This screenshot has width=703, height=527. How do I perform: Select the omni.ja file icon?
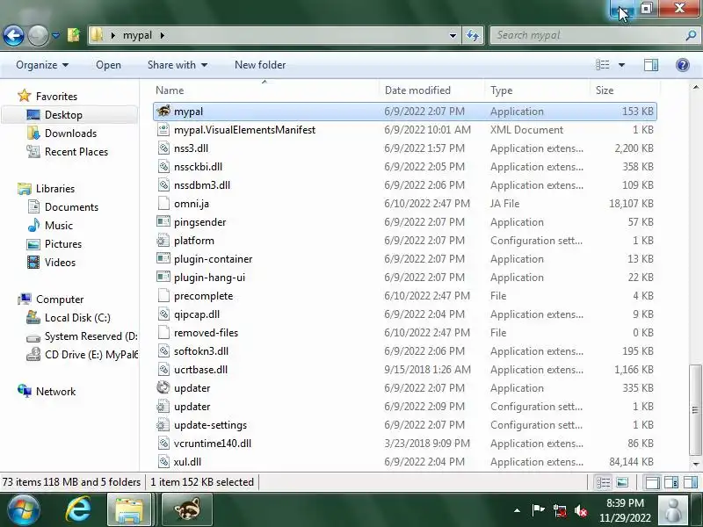(x=163, y=204)
